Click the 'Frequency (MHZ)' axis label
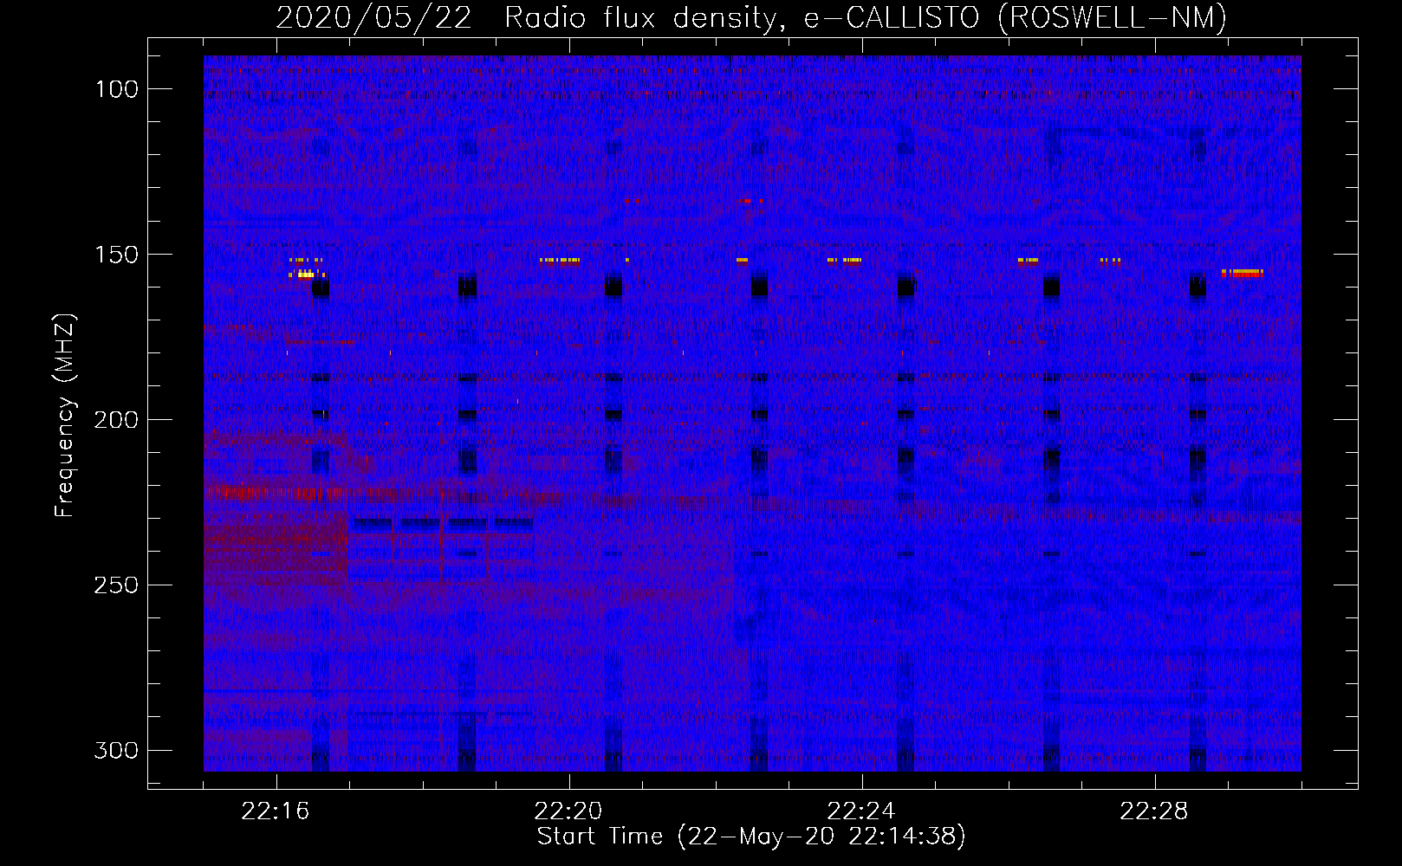The height and width of the screenshot is (866, 1402). pos(65,415)
